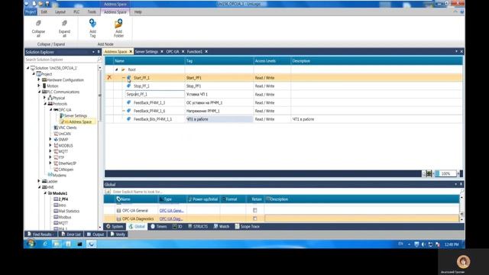Click the UniCAN icon in Solution Explorer
The image size is (489, 275).
(56, 134)
